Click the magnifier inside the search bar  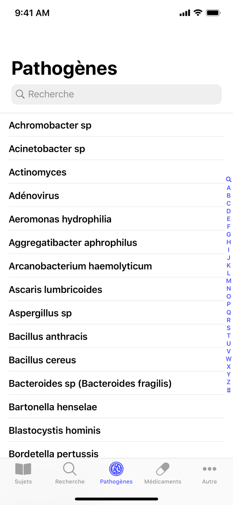click(x=20, y=94)
